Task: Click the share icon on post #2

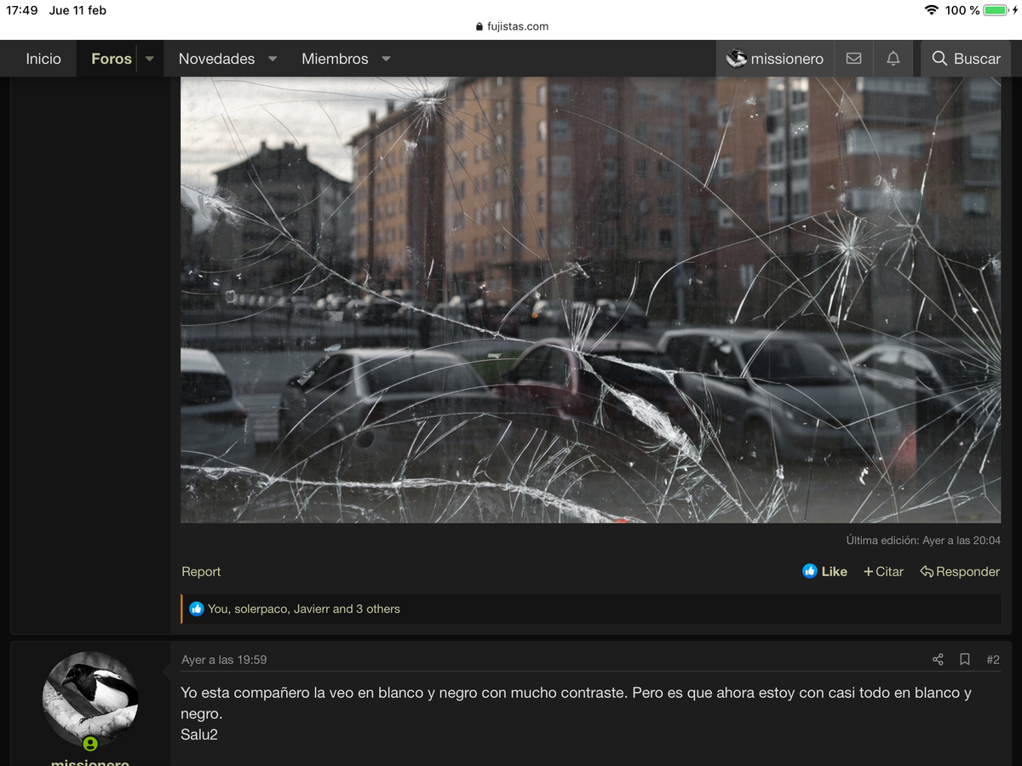Action: point(938,660)
